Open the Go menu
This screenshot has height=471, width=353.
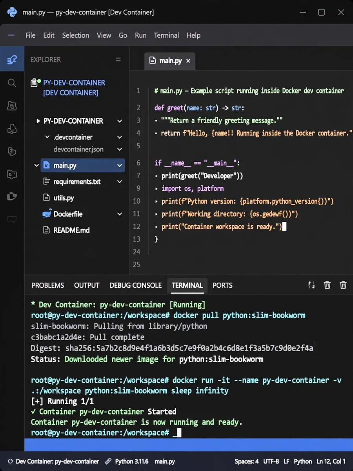coord(123,35)
